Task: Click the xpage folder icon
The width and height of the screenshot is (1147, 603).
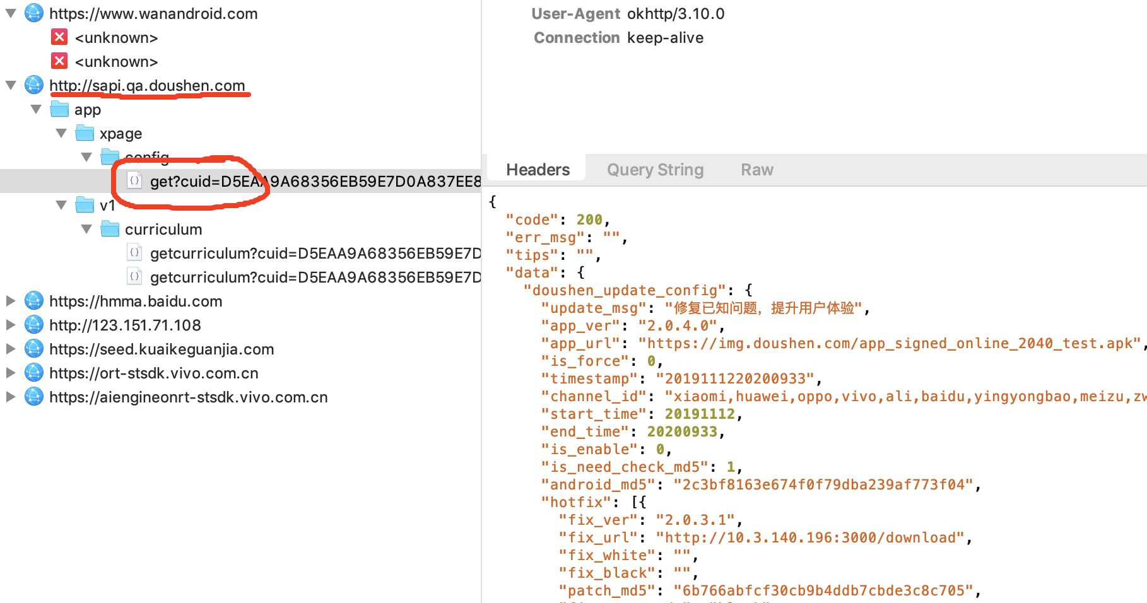Action: click(85, 133)
